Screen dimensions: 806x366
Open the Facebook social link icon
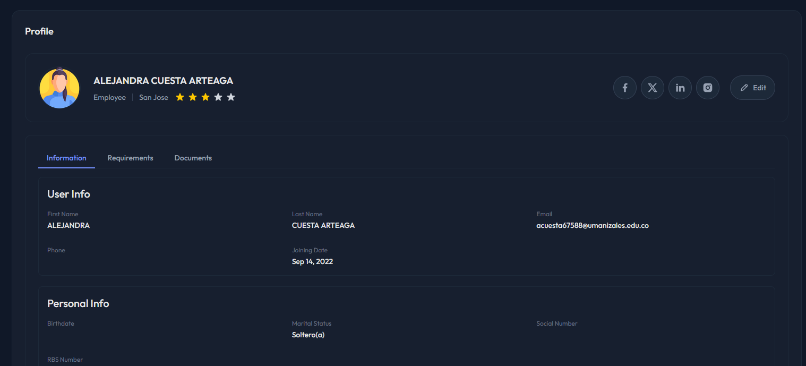coord(625,88)
